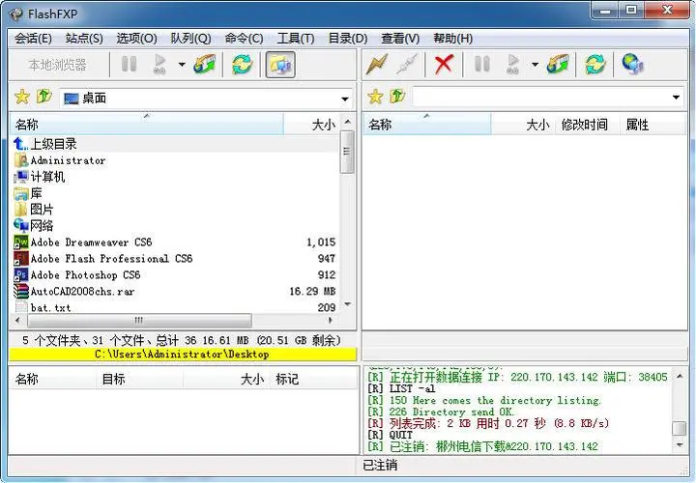Select the 库 folder

(x=175, y=193)
